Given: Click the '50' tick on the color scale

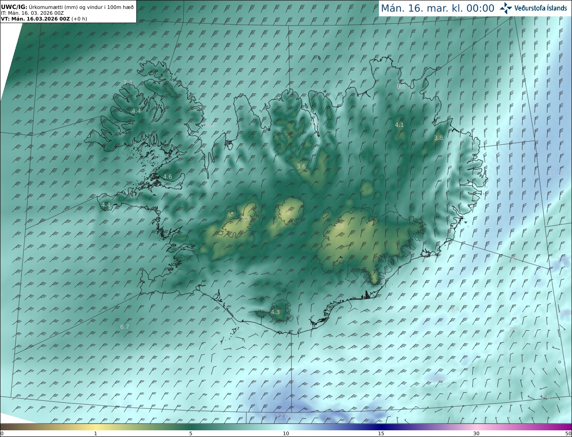Looking at the screenshot, I should point(568,434).
